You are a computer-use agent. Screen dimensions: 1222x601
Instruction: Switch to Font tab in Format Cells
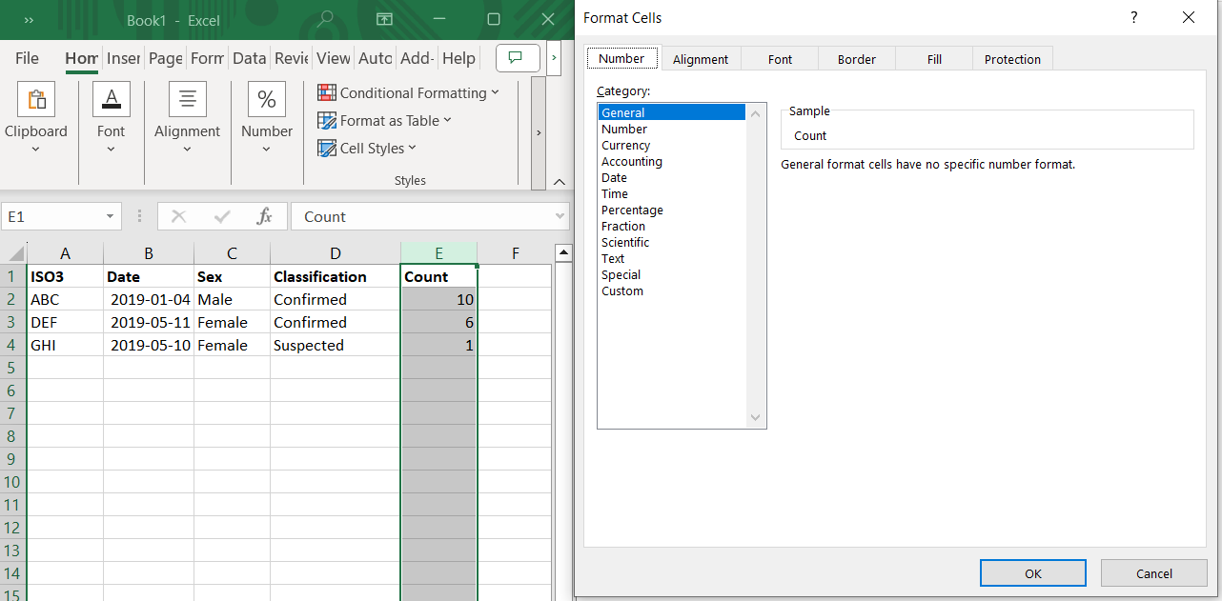point(780,59)
